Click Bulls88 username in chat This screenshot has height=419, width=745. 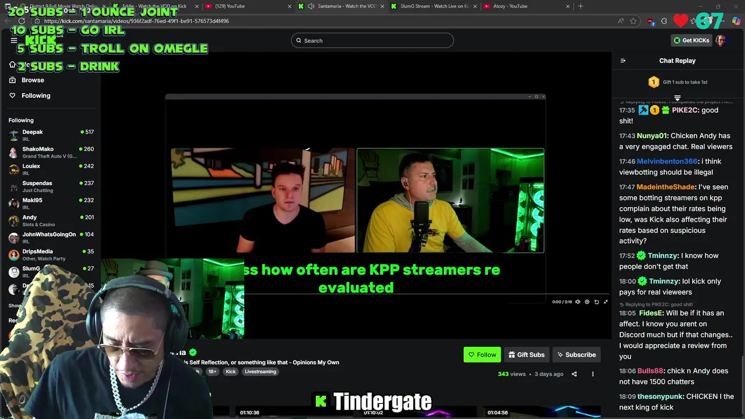pos(650,371)
